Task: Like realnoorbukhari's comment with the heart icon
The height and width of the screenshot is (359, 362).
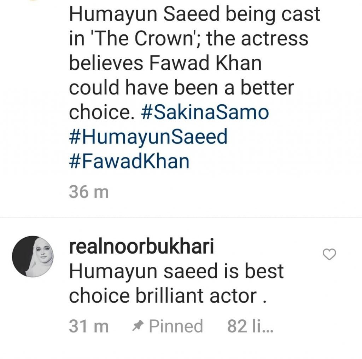Action: tap(330, 254)
